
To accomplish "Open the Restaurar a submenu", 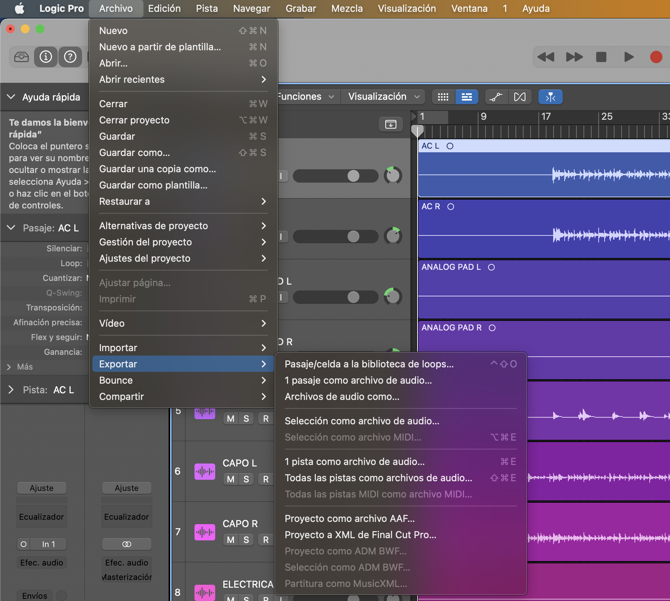I will [x=183, y=201].
